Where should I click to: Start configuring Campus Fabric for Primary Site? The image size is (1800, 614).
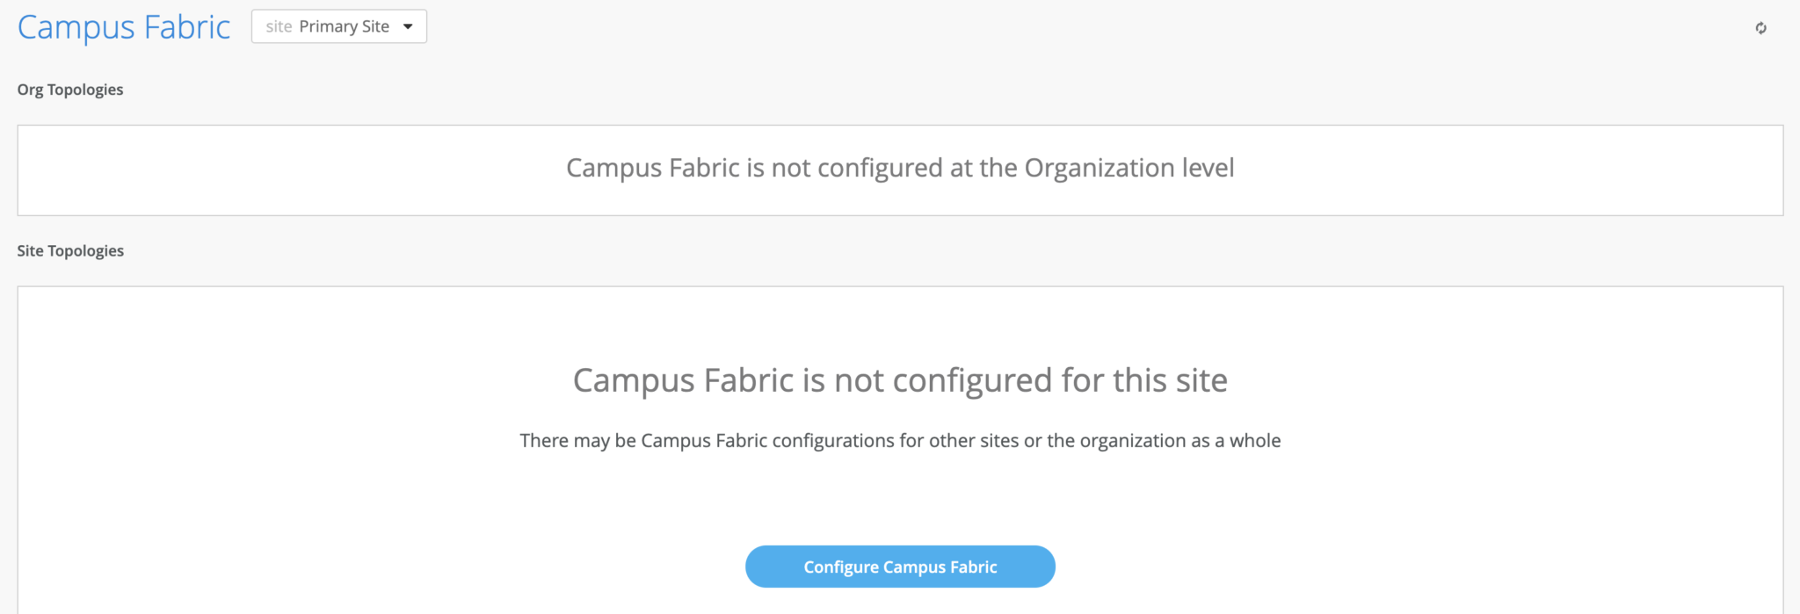[899, 567]
